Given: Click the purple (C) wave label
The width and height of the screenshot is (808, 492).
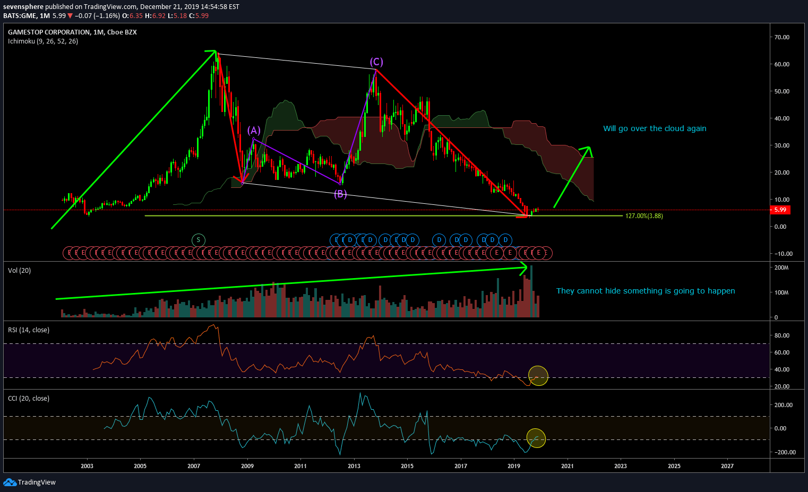Looking at the screenshot, I should click(x=376, y=62).
